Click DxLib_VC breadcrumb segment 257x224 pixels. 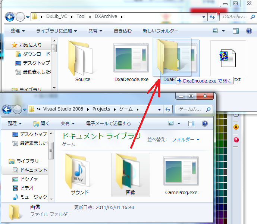click(x=57, y=16)
